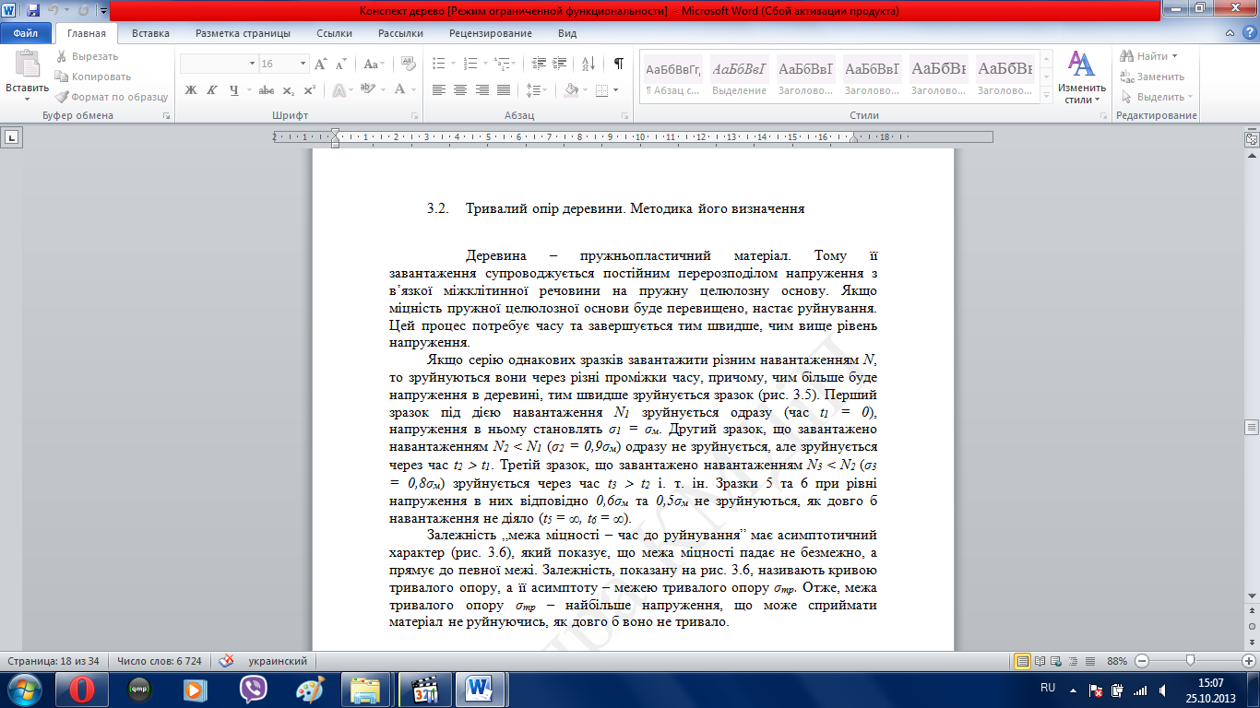The width and height of the screenshot is (1260, 708).
Task: Expand the font name dropdown
Action: point(252,64)
